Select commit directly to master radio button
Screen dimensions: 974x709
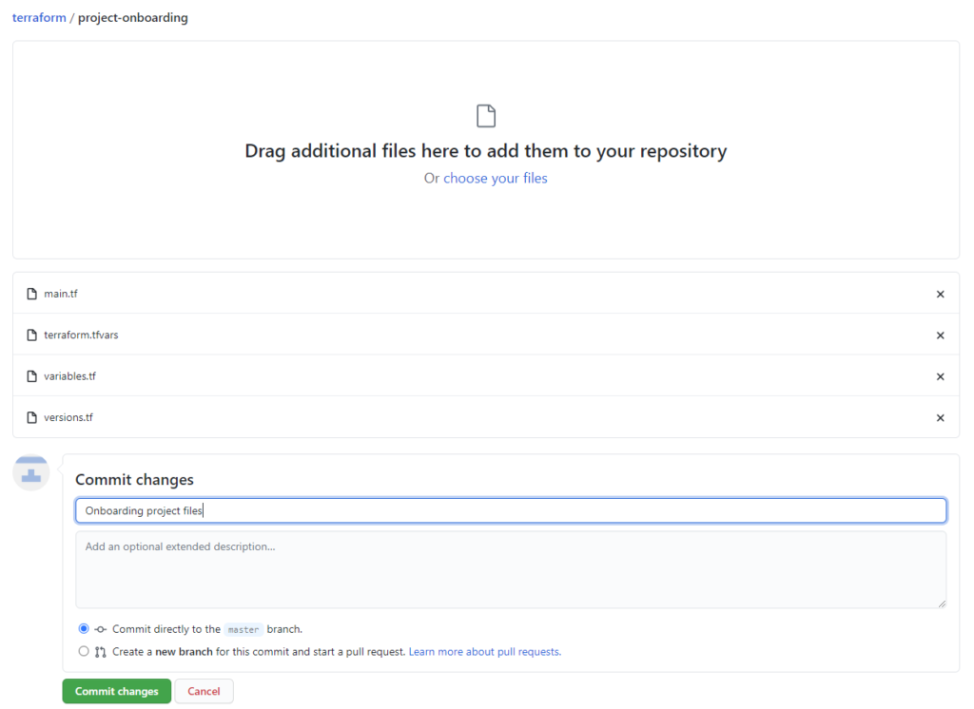(84, 629)
